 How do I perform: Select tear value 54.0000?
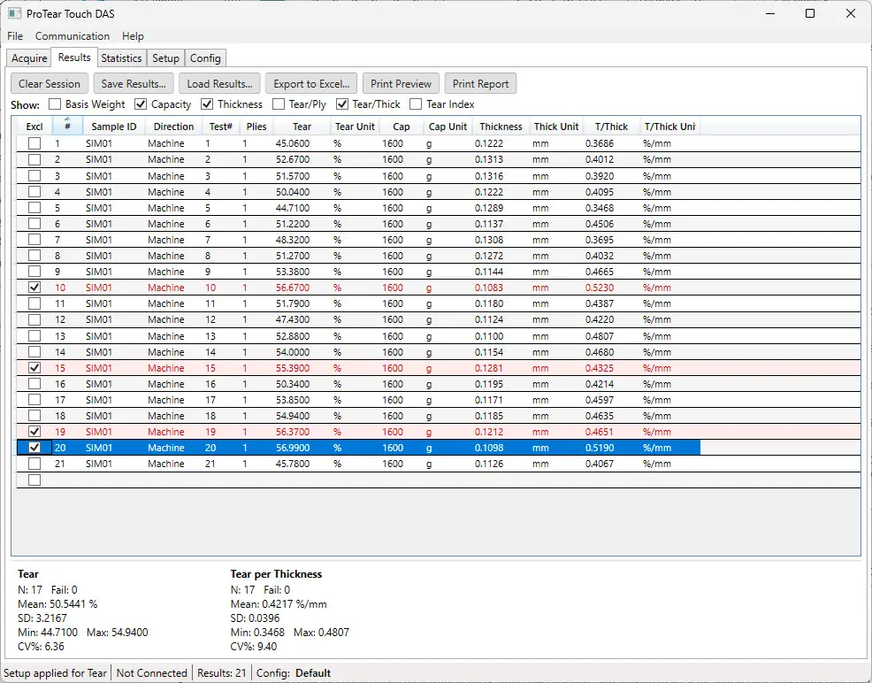[293, 352]
